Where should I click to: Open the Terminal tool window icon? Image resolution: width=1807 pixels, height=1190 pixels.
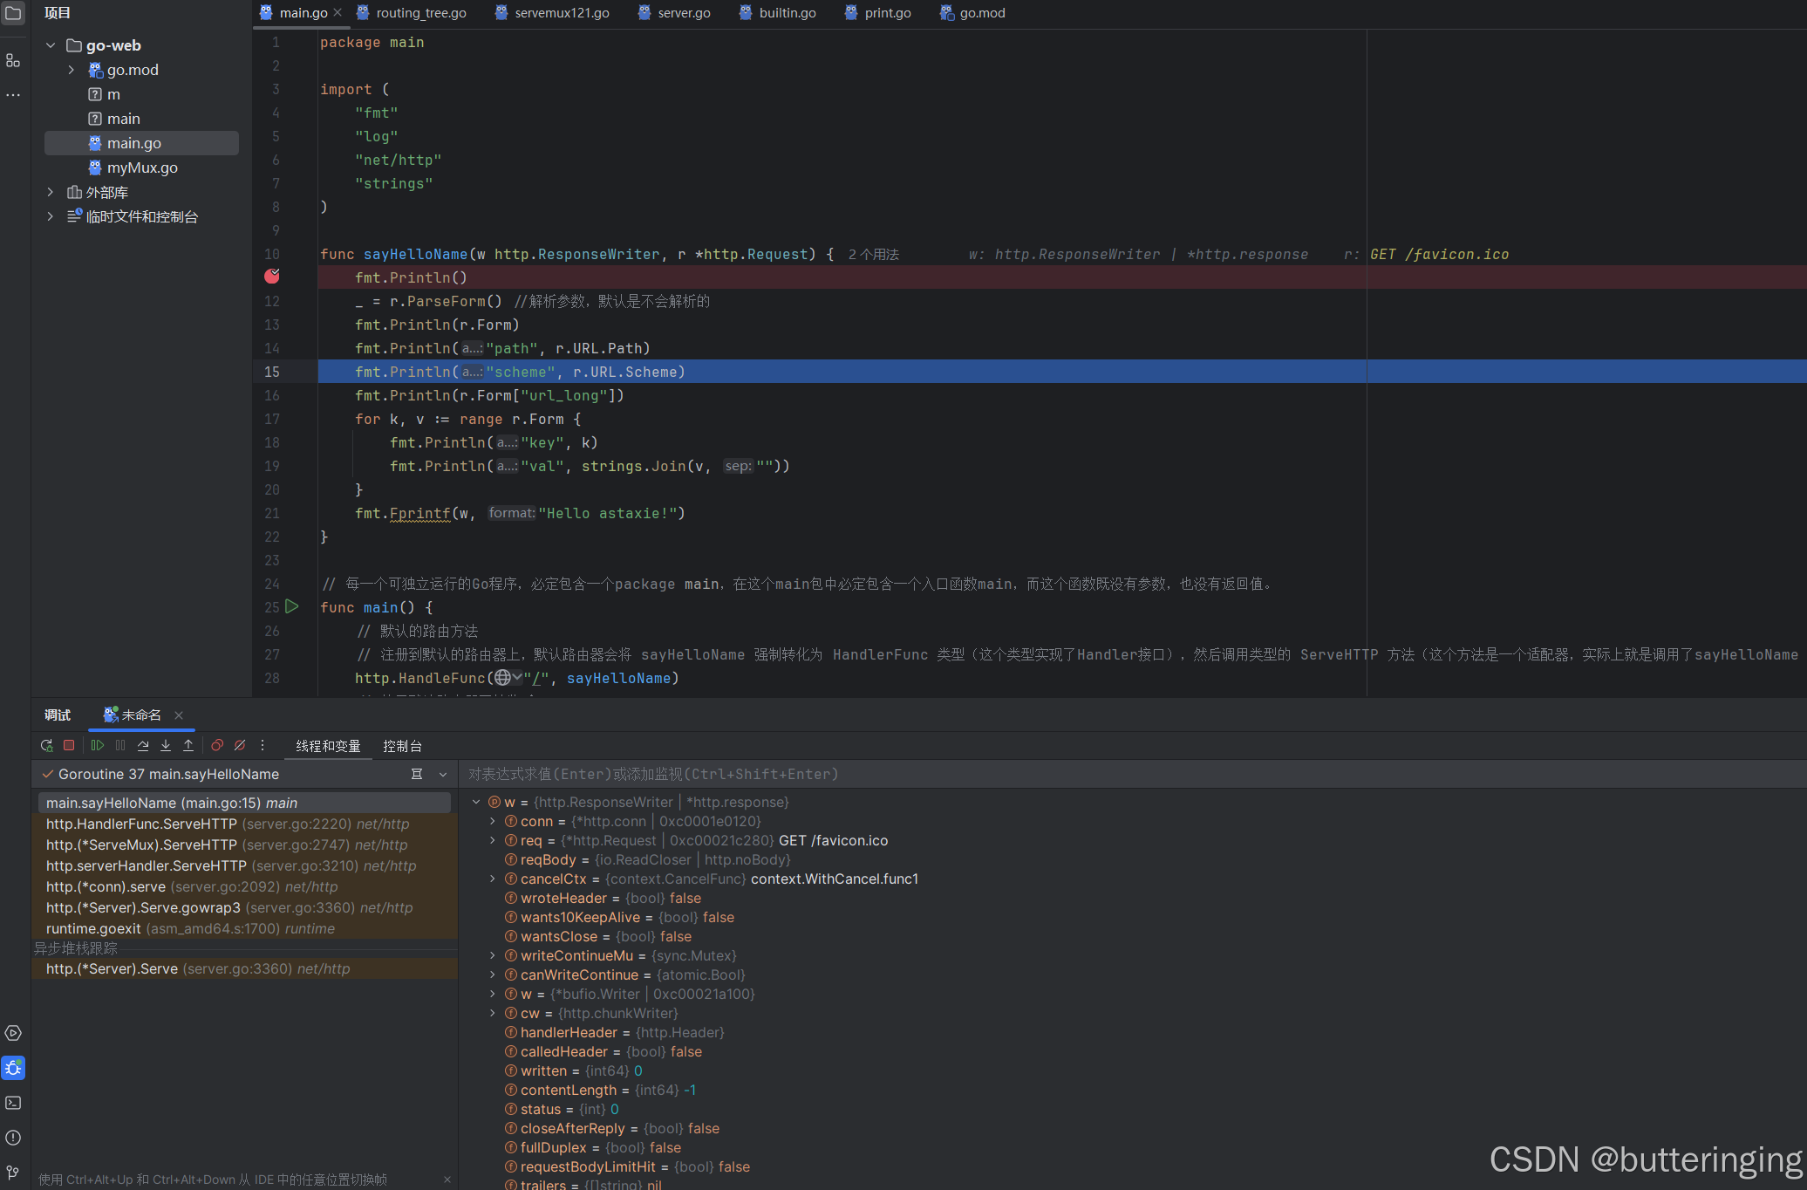click(x=13, y=1103)
